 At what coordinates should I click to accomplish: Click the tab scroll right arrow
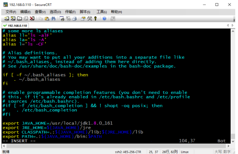(232, 25)
